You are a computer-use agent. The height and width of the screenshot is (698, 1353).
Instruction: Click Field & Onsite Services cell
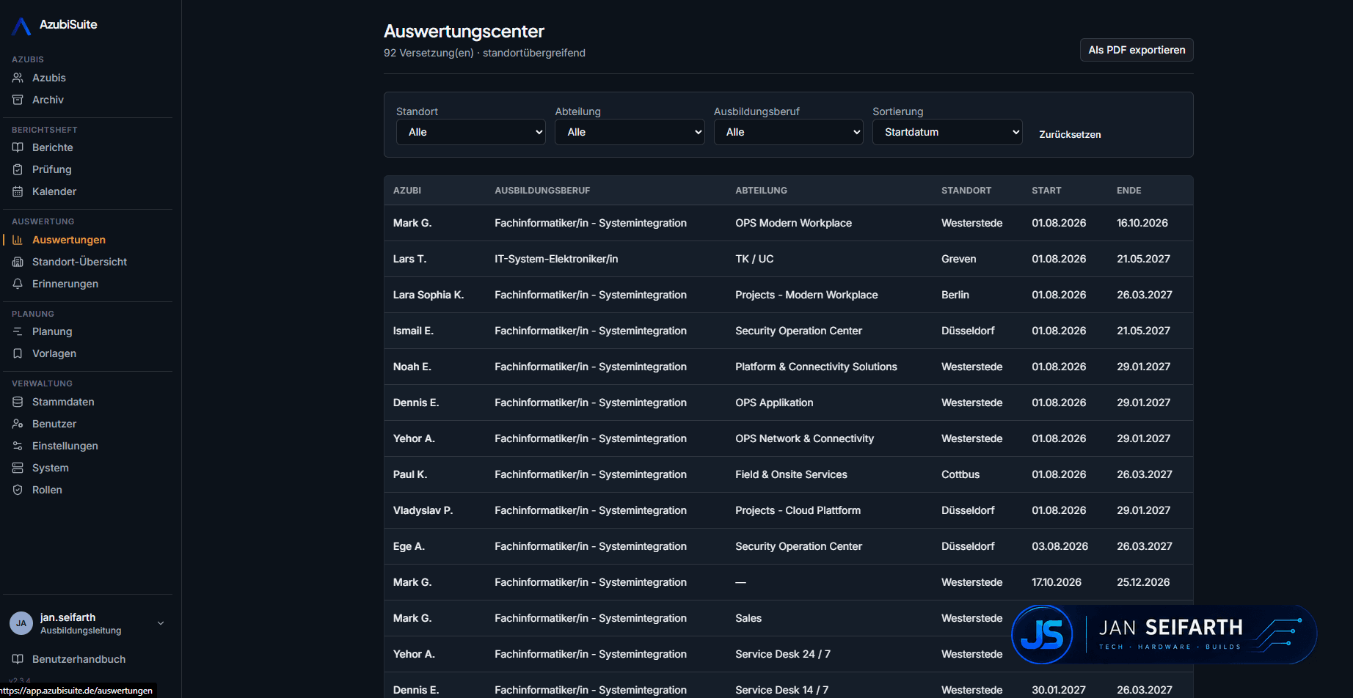[x=791, y=474]
